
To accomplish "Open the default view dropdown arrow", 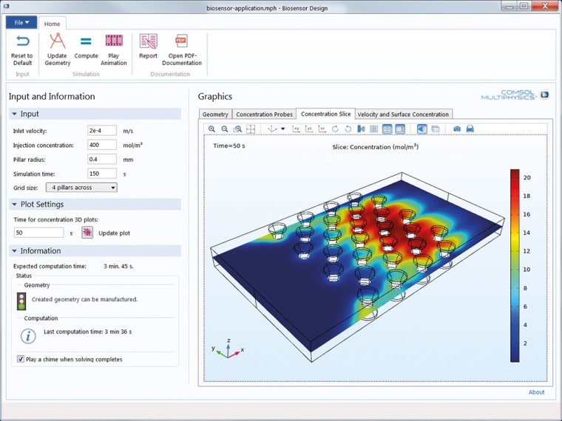I will (282, 129).
